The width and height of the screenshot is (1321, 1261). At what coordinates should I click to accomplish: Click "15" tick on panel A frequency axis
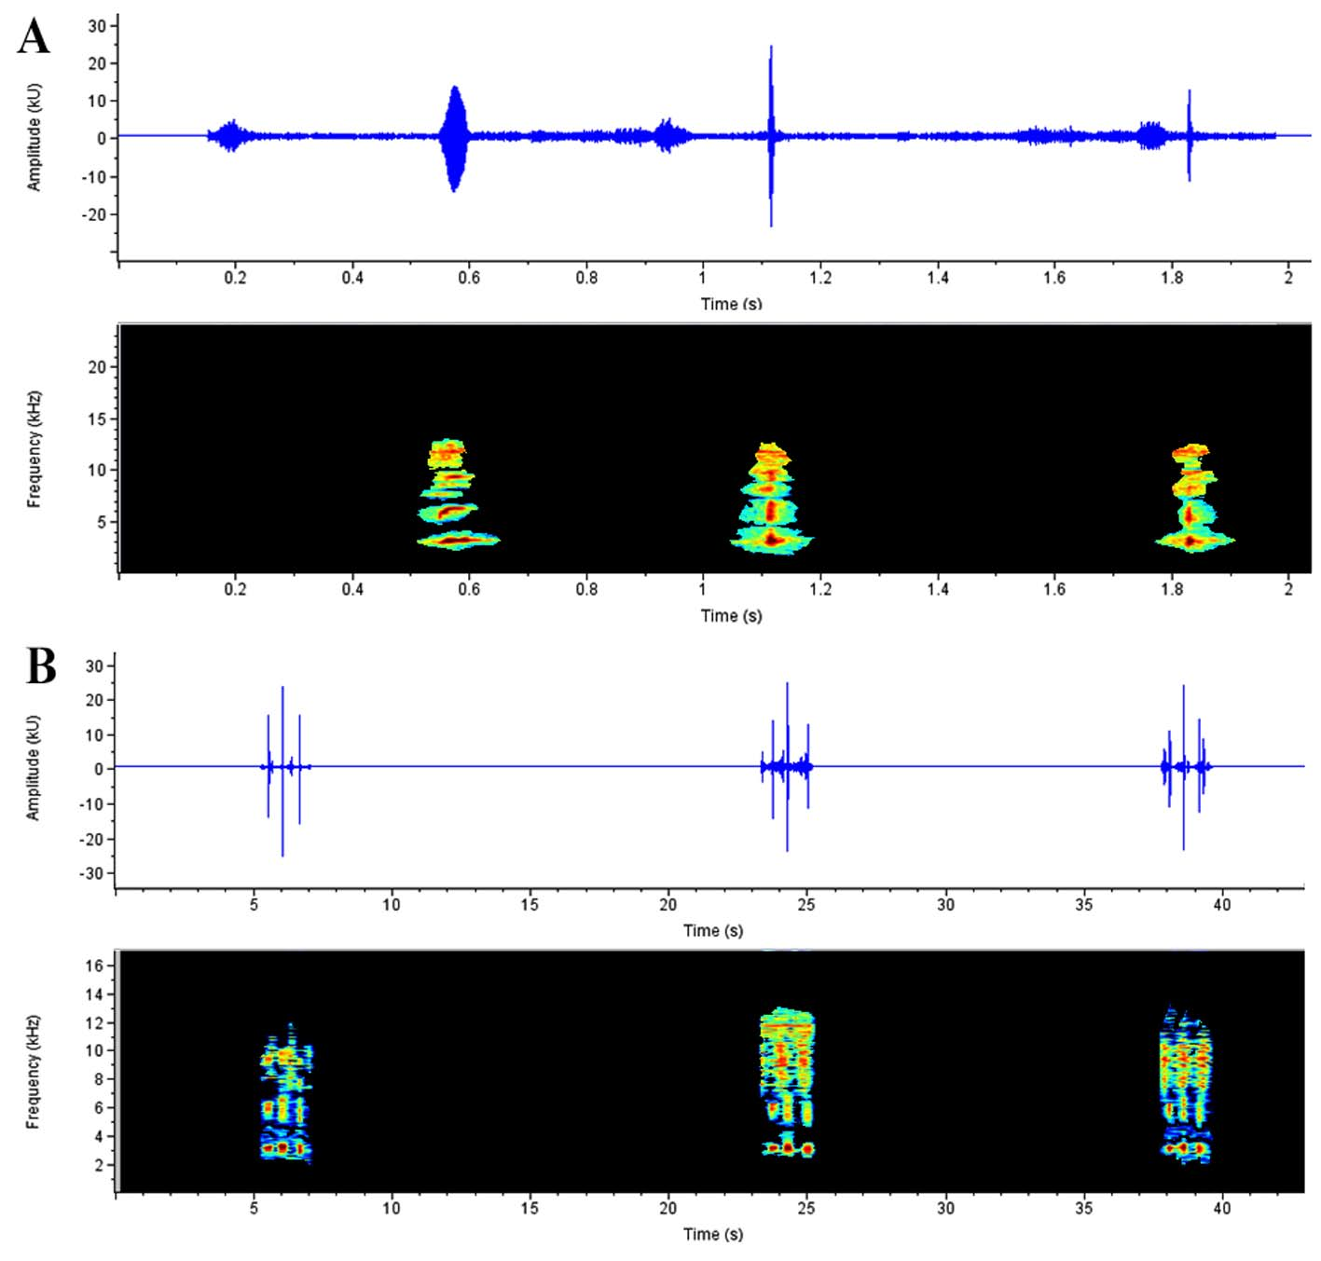(98, 419)
